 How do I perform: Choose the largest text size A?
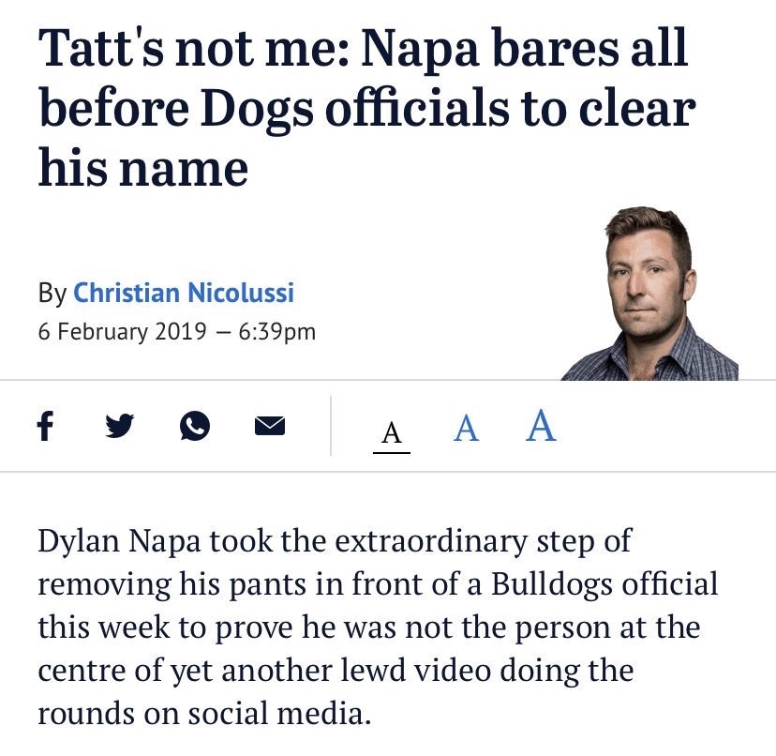click(x=541, y=425)
